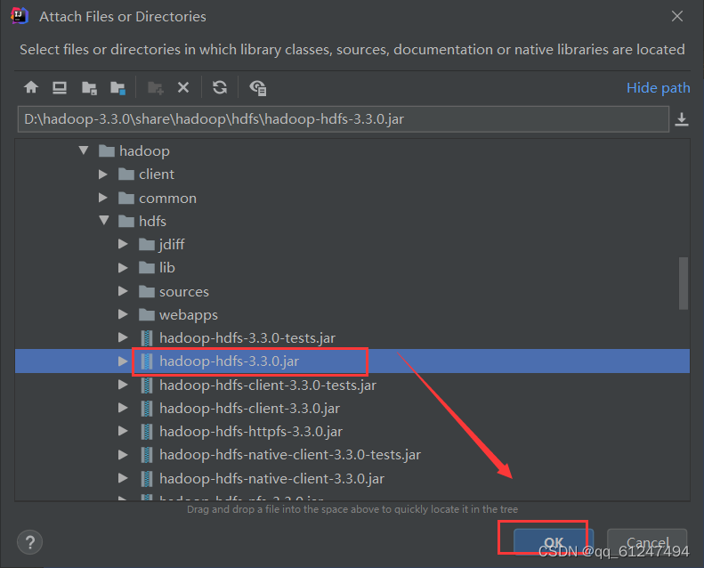
Task: Close the Attach Files or Directories dialog
Action: tap(677, 16)
